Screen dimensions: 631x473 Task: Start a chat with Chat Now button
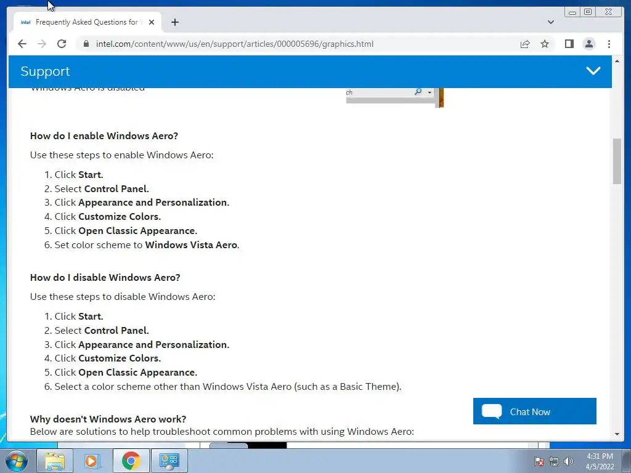pyautogui.click(x=534, y=411)
